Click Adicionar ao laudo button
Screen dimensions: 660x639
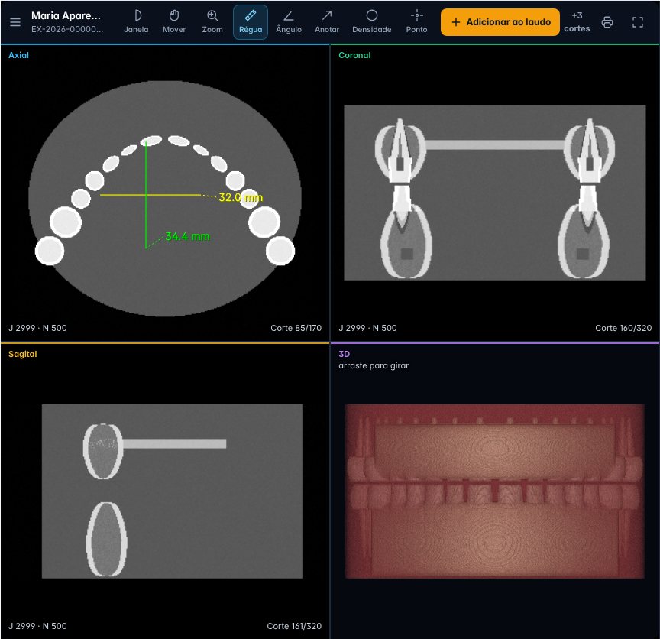[500, 22]
